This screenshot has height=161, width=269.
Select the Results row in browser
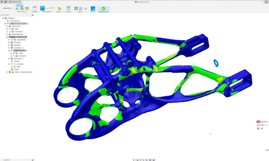(x=15, y=69)
